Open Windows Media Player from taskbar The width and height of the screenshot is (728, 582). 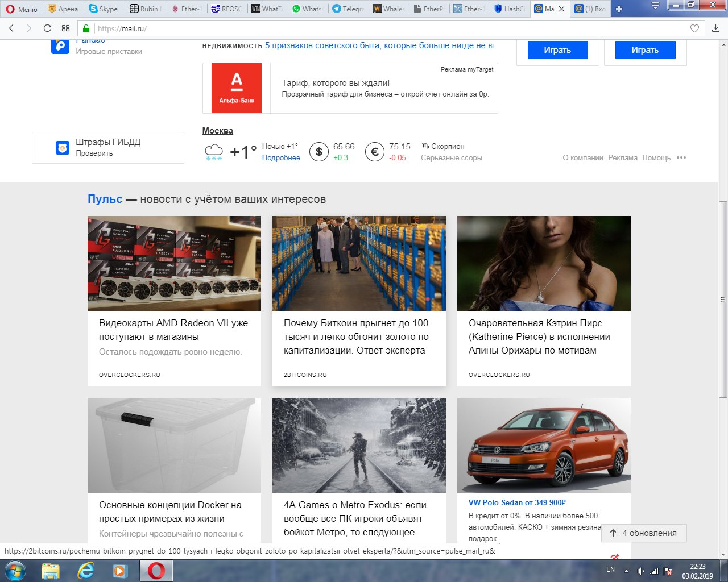121,571
